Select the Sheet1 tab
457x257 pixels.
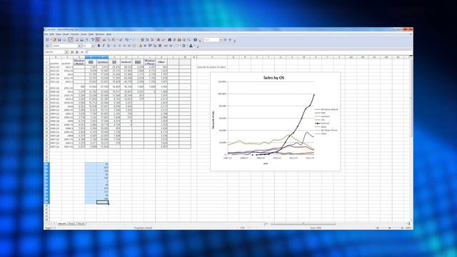61,223
